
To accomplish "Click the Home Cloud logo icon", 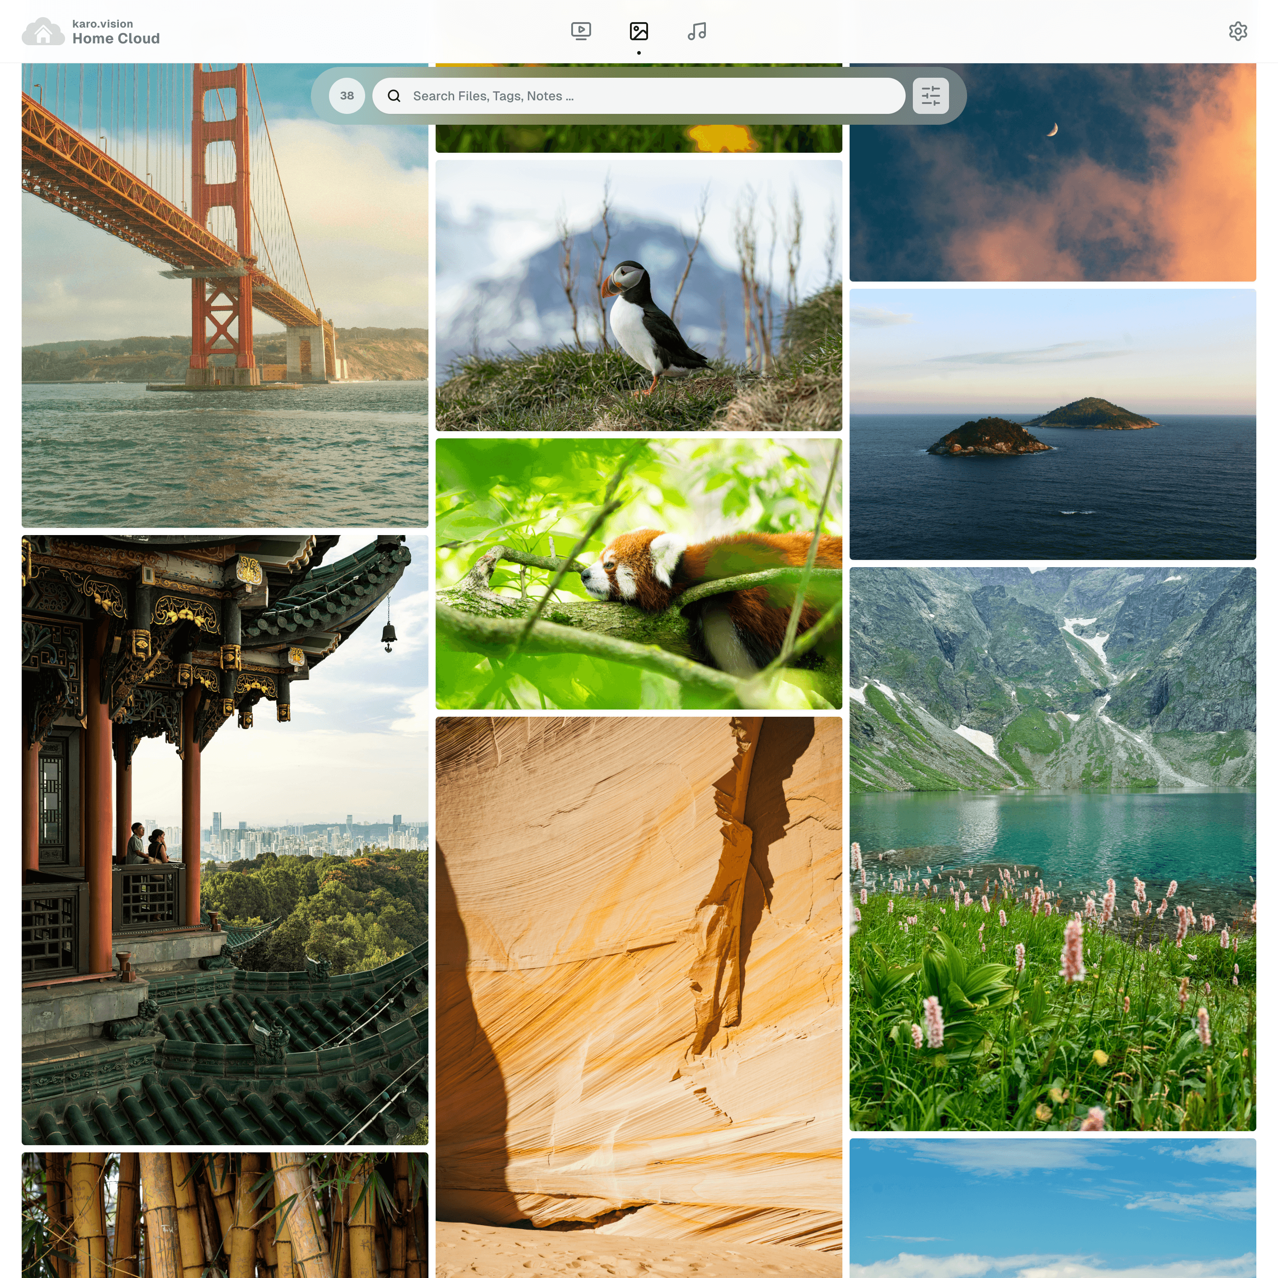I will point(44,30).
